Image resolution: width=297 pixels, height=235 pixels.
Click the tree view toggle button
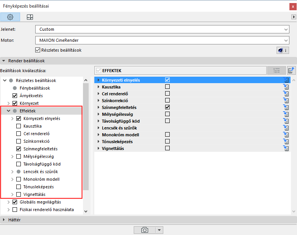pyautogui.click(x=277, y=71)
